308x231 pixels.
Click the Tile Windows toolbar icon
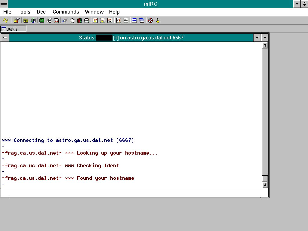(x=134, y=20)
